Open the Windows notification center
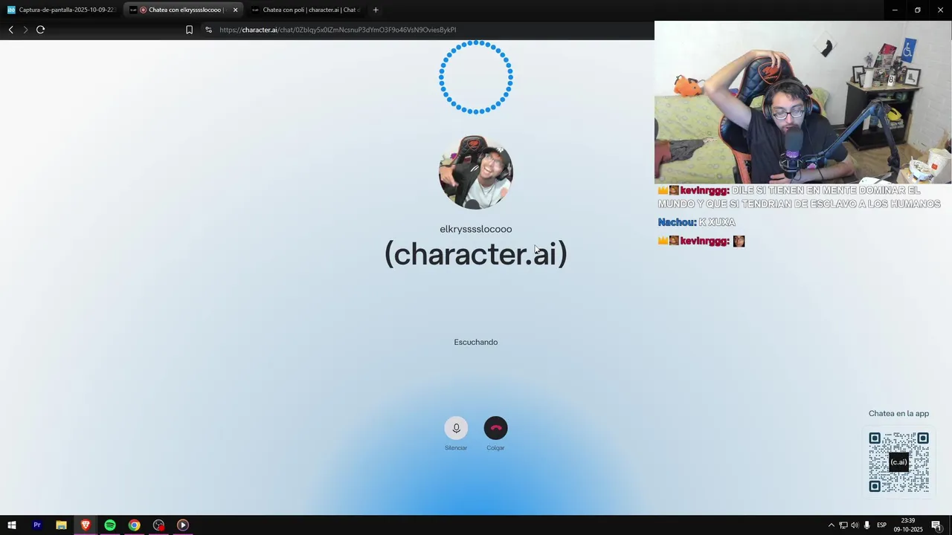 pos(937,525)
